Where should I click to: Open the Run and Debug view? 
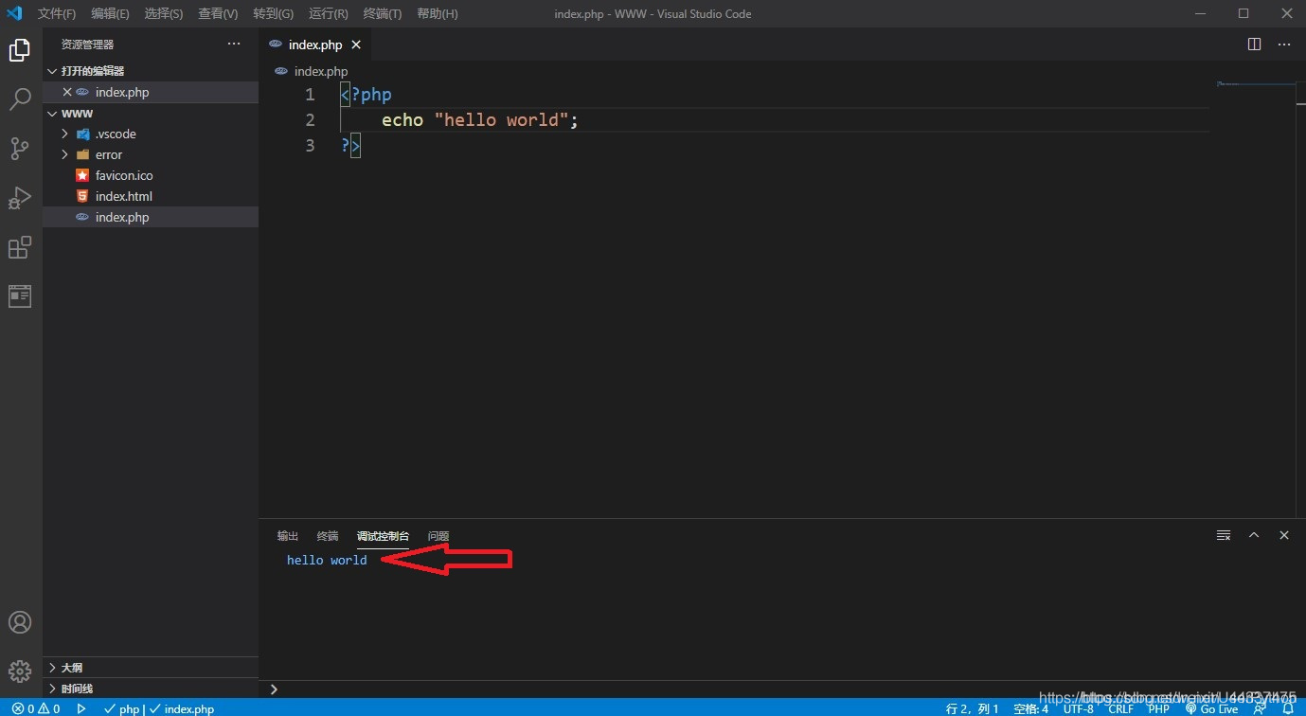20,198
